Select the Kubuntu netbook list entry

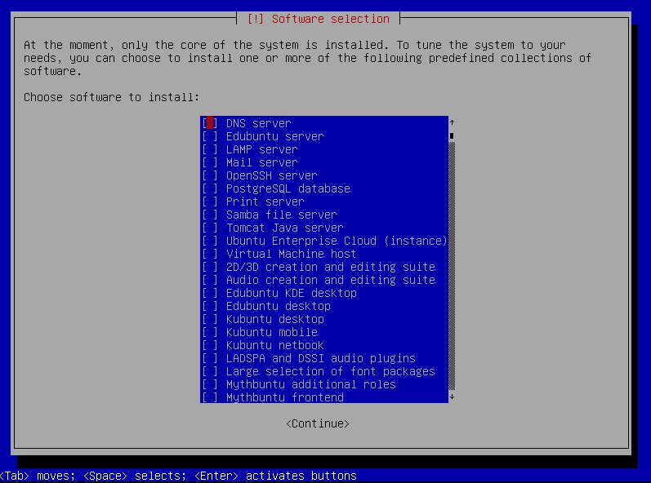pyautogui.click(x=324, y=345)
